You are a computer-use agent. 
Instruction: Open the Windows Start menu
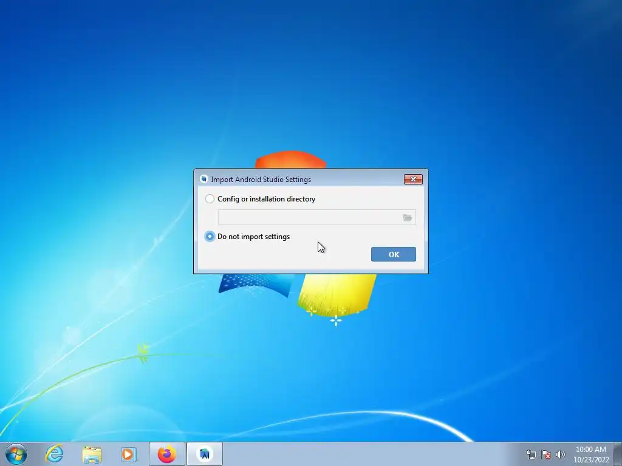click(16, 454)
